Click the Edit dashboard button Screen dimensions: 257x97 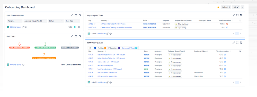point(236,7)
